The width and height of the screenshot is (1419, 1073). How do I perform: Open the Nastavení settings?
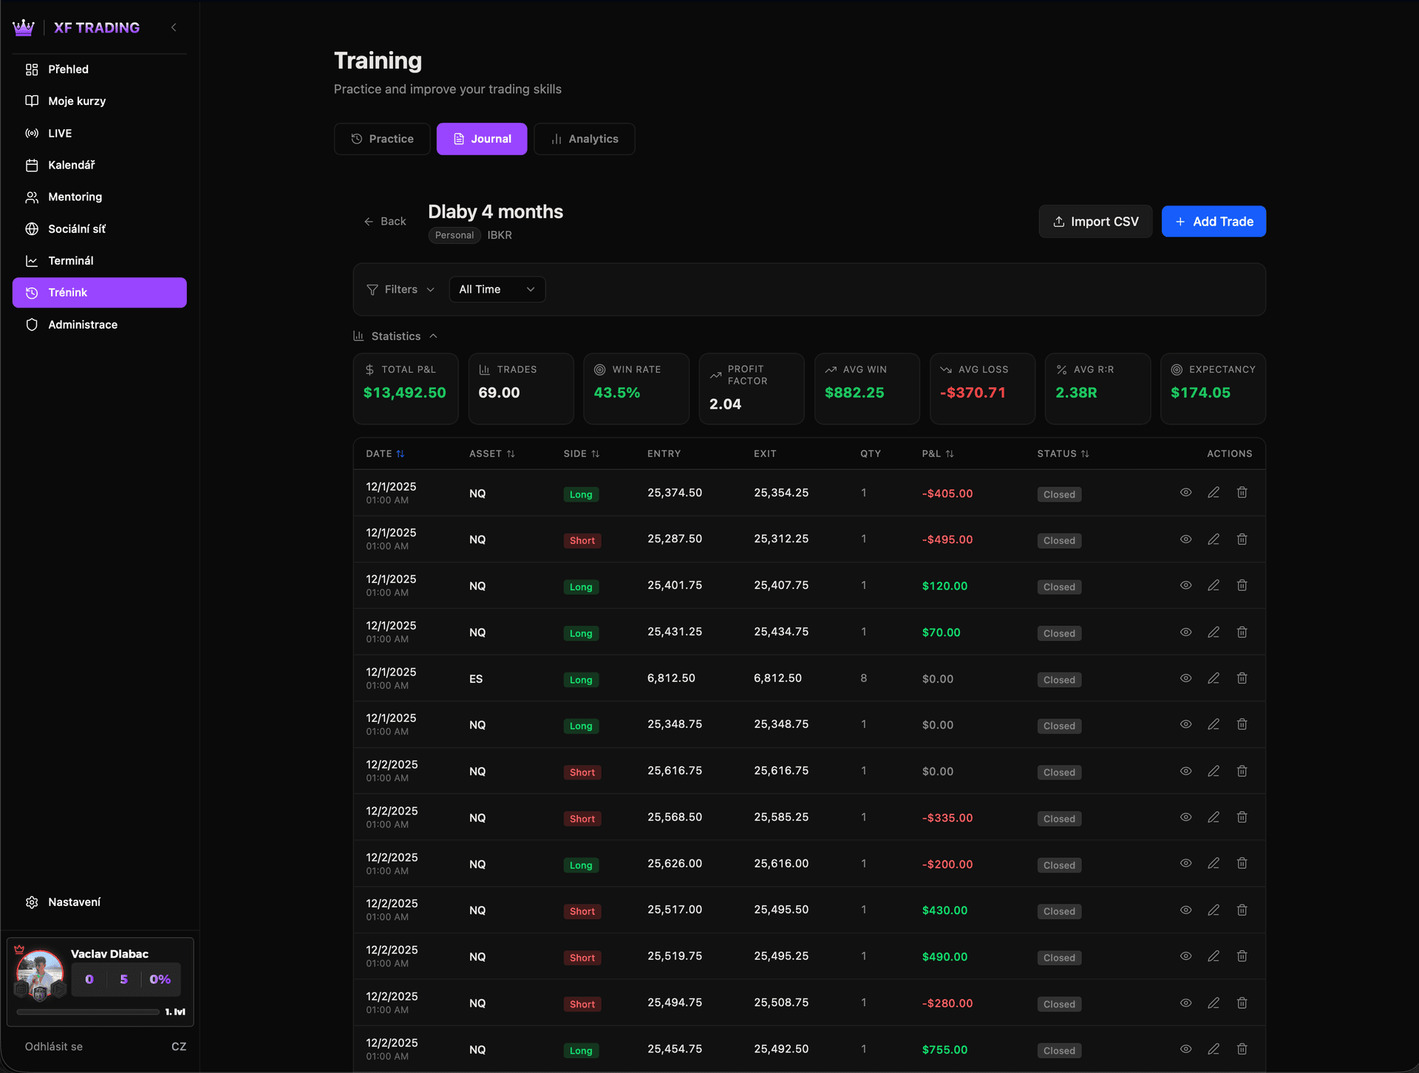(x=74, y=902)
